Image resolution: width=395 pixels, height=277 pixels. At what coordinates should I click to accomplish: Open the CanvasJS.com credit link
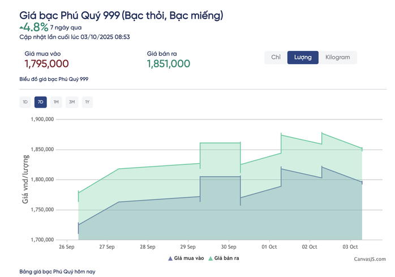click(x=367, y=259)
